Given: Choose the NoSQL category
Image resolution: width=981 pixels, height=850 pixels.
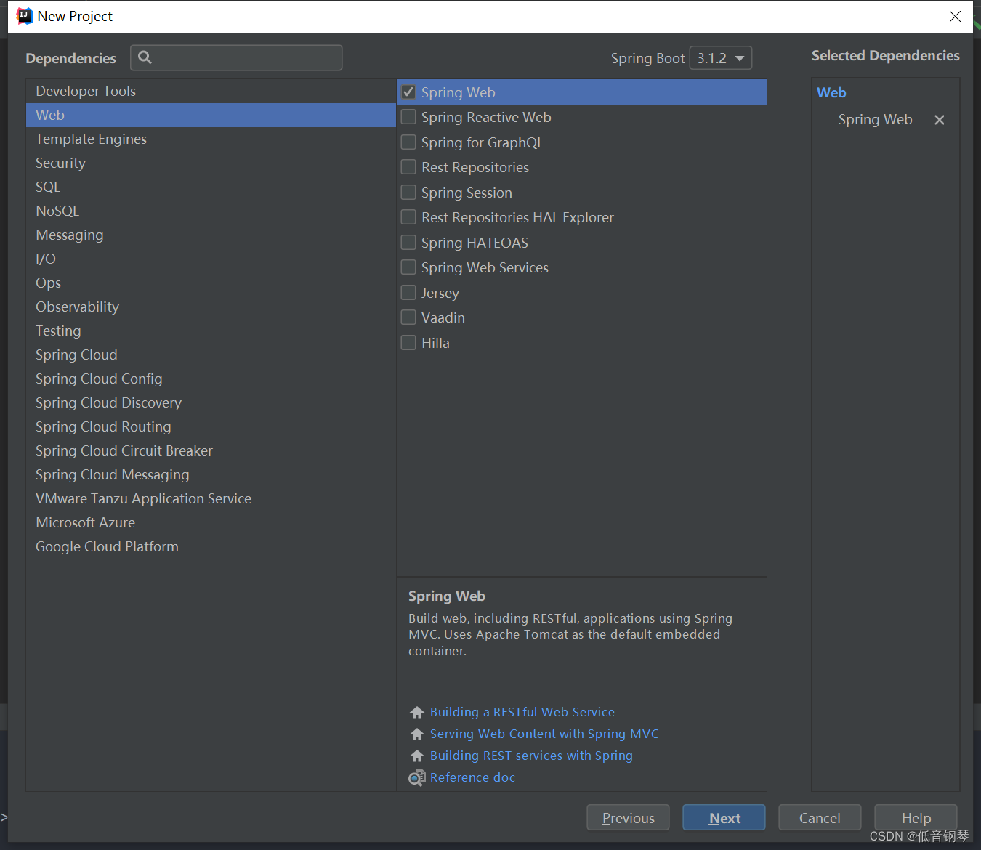Looking at the screenshot, I should [211, 211].
